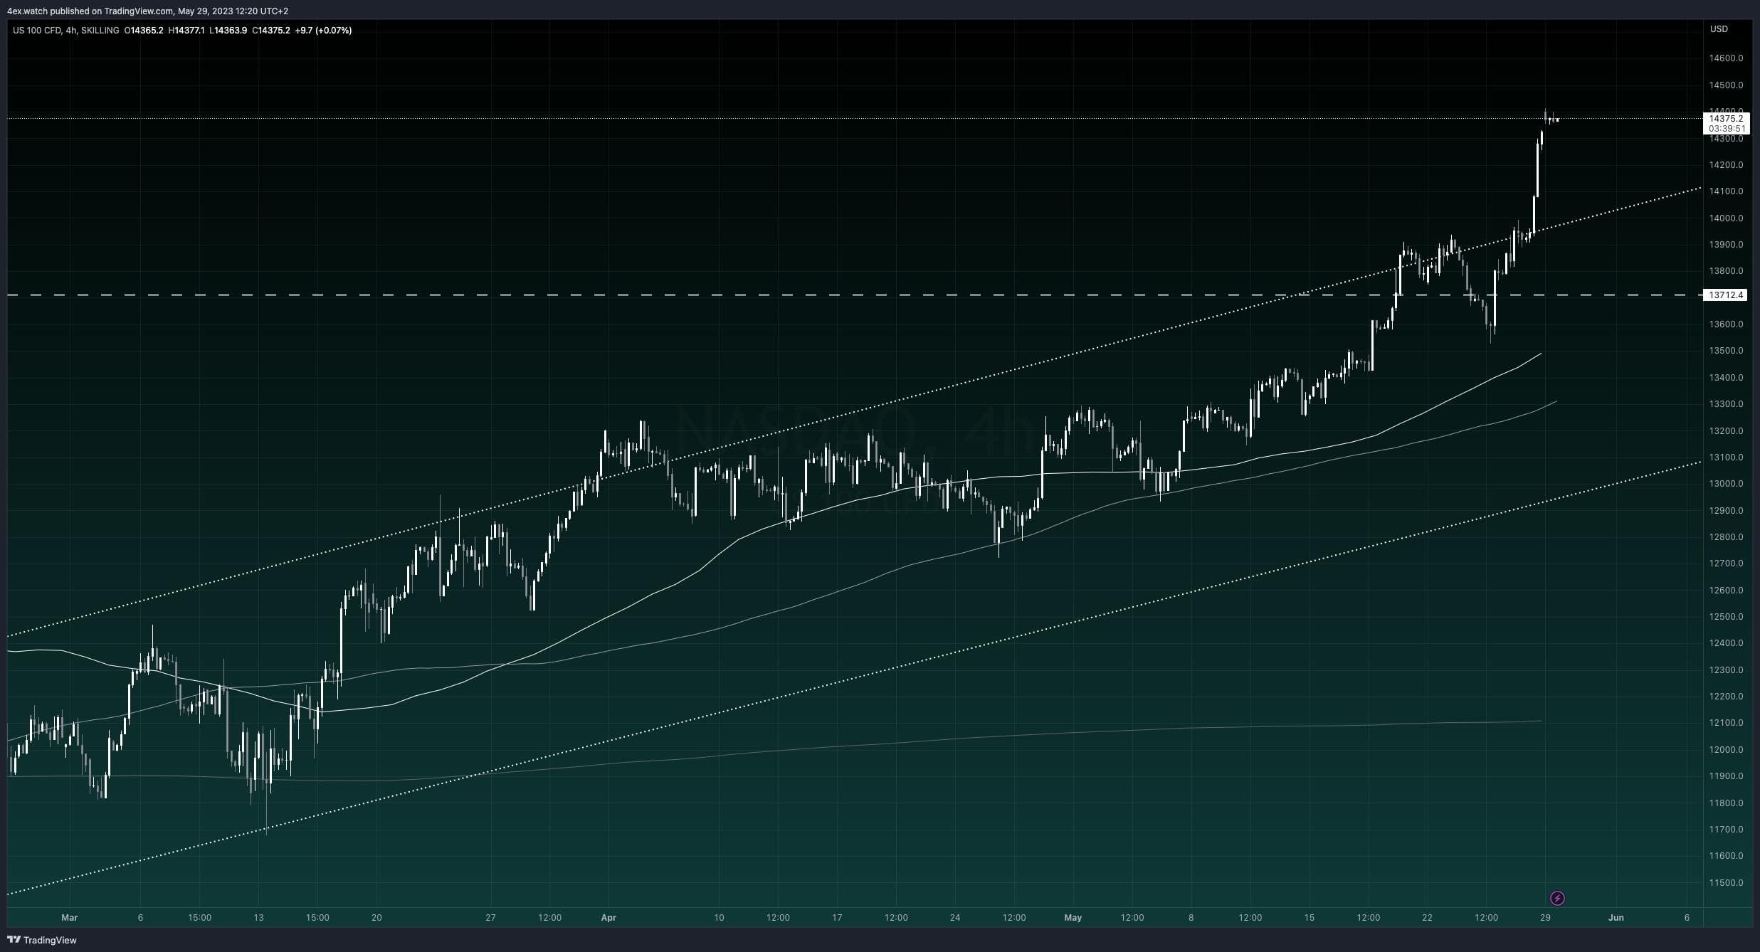The image size is (1760, 952).
Task: Click the 24 date label on time axis
Action: tap(955, 918)
